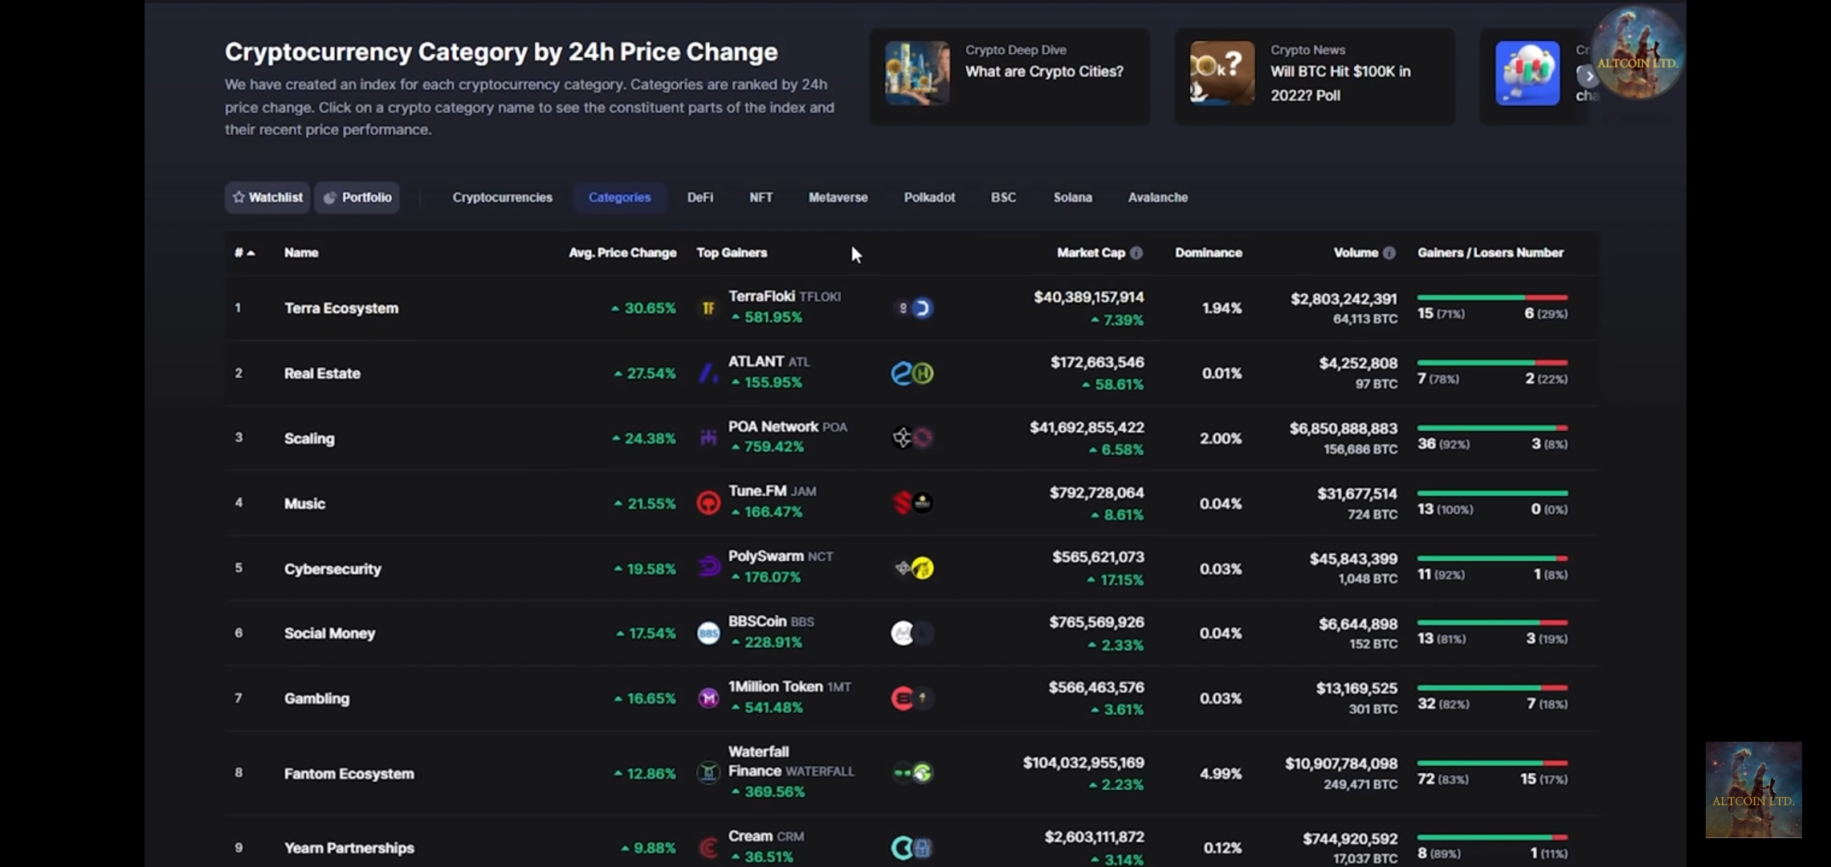Viewport: 1831px width, 867px height.
Task: Click the Crypto Cities article thumbnail
Action: 917,74
